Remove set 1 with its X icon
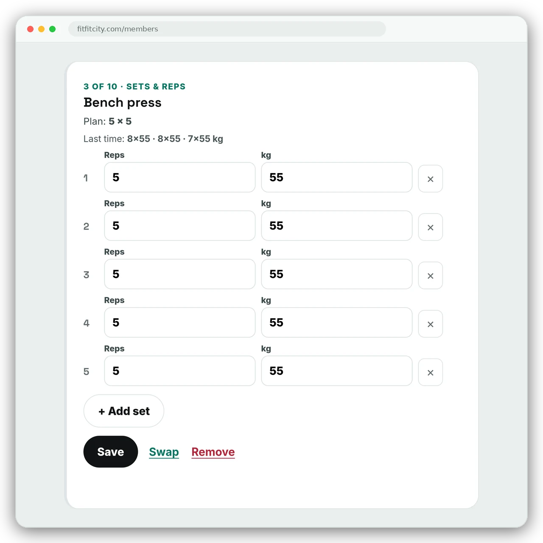 pyautogui.click(x=430, y=179)
